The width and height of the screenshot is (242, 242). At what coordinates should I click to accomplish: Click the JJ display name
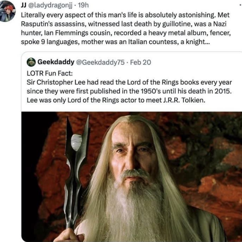coord(23,5)
